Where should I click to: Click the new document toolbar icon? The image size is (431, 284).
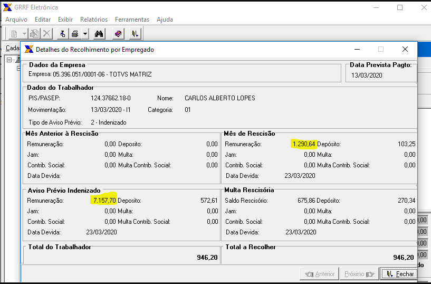[14, 34]
